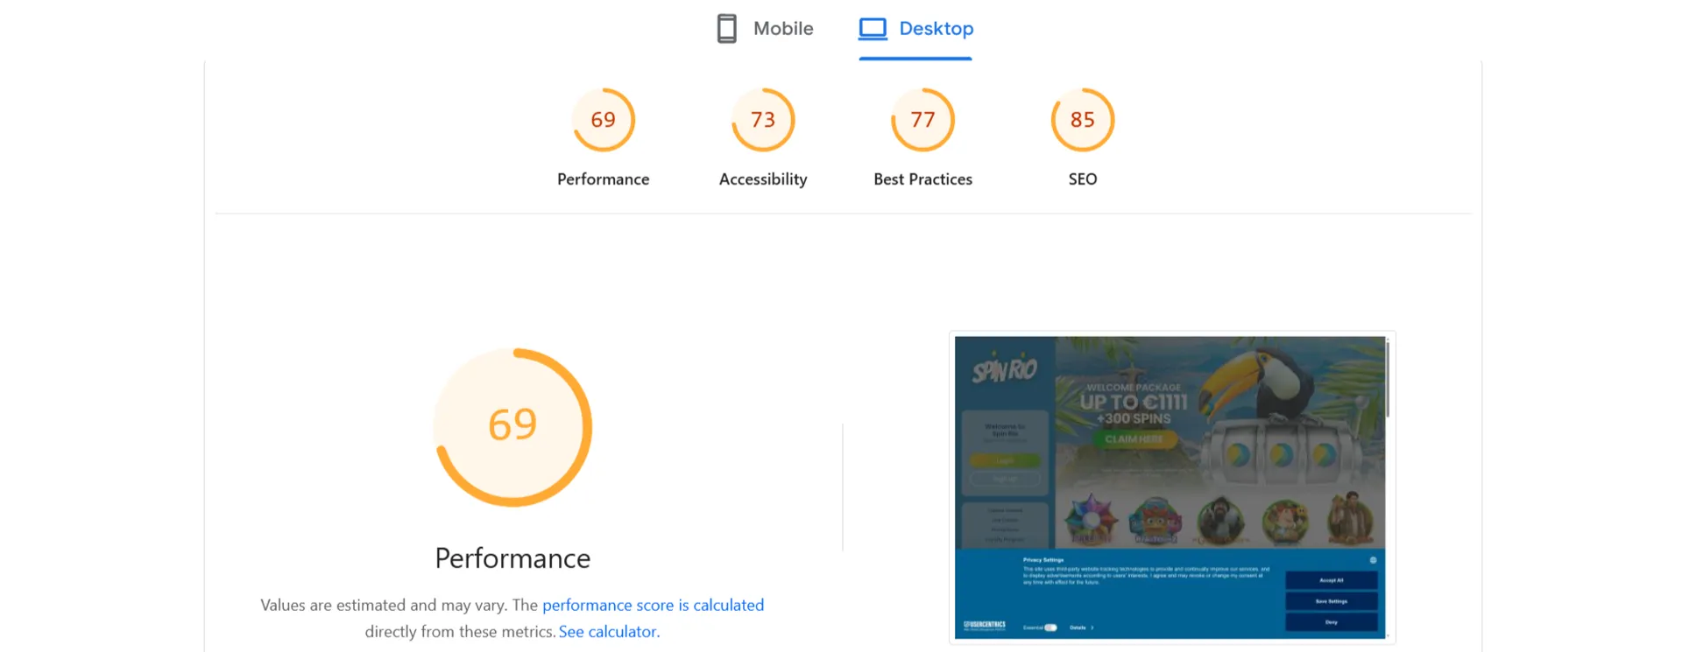Click the large Performance gauge 69

coord(513,427)
